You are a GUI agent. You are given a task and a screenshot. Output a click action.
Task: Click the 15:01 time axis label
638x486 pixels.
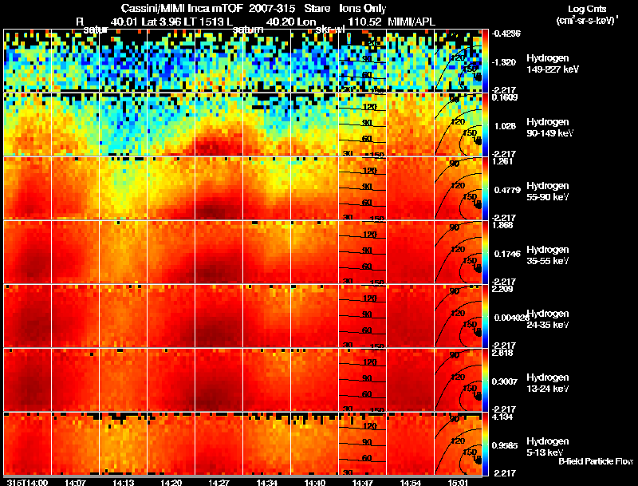coord(458,483)
